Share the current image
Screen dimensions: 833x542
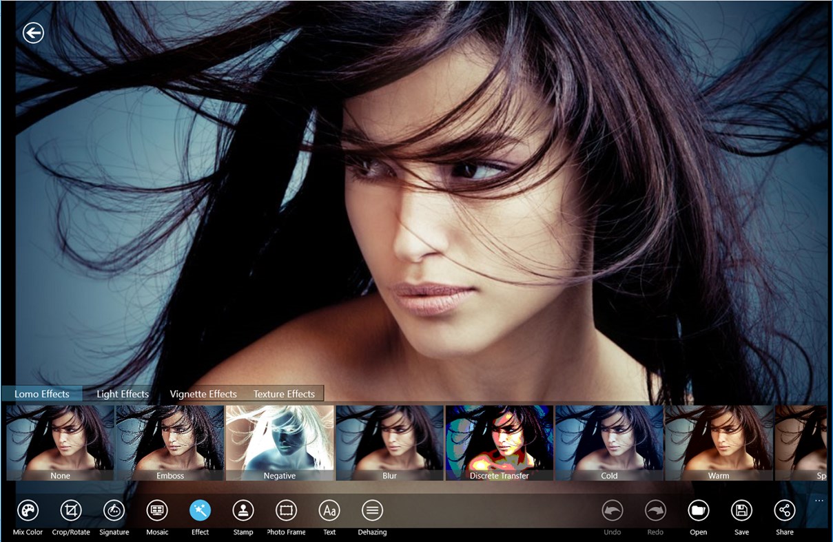click(785, 512)
